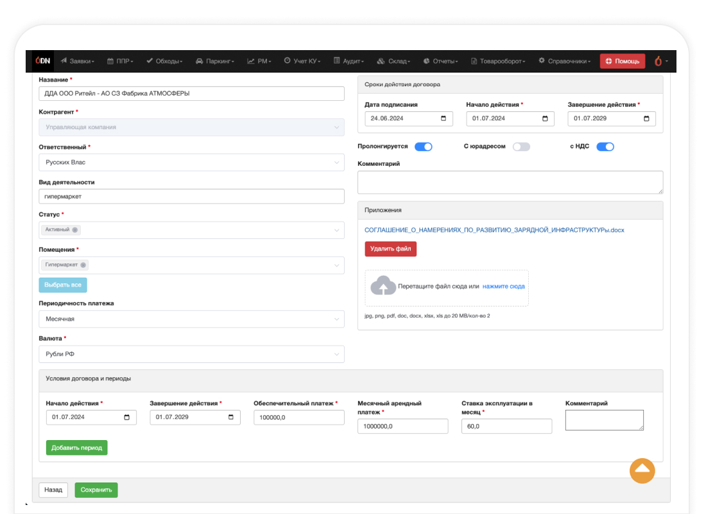Viewport: 706px width, 514px height.
Task: Open calendar picker in period Завершение действия
Action: (231, 417)
